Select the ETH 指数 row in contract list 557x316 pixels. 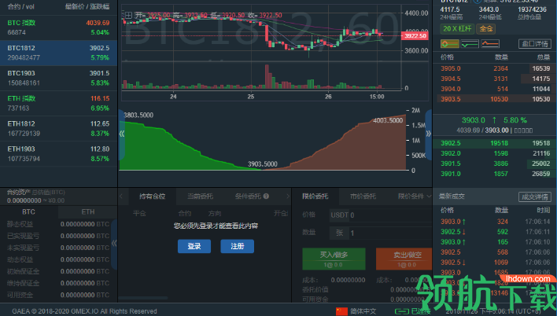point(59,103)
